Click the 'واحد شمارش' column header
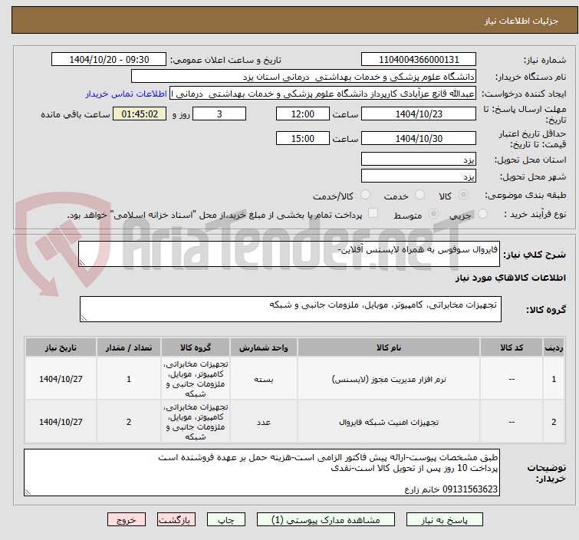Viewport: 579px width, 540px height. point(264,347)
